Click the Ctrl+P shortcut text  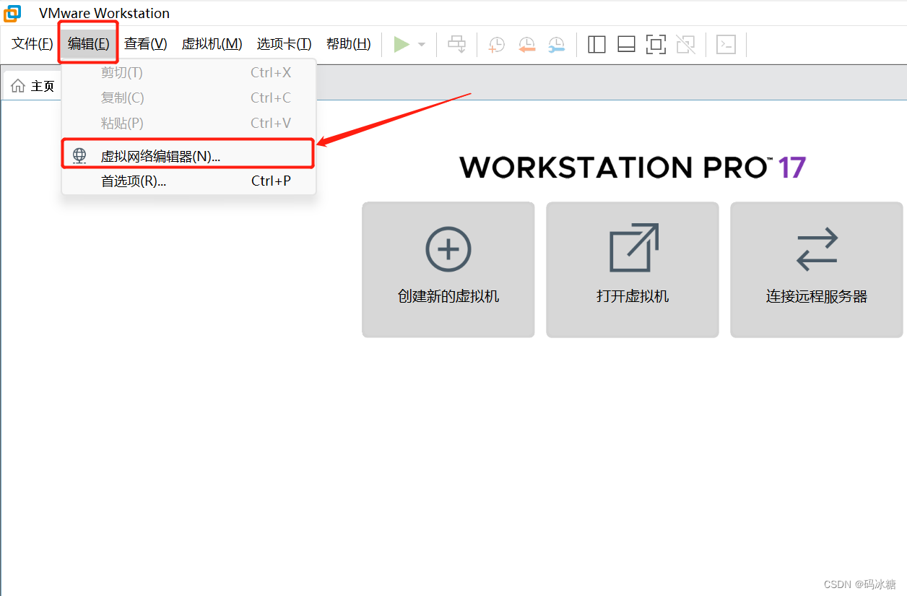(x=272, y=181)
